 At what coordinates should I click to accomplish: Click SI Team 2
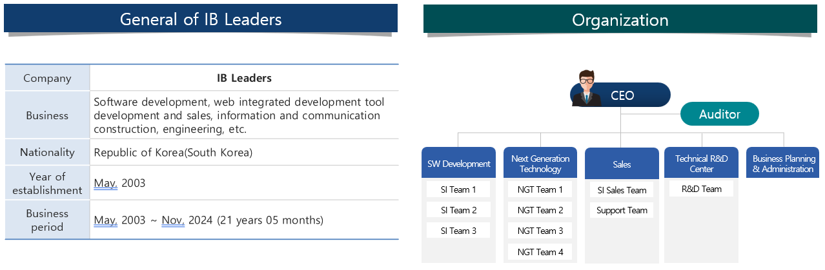point(458,210)
